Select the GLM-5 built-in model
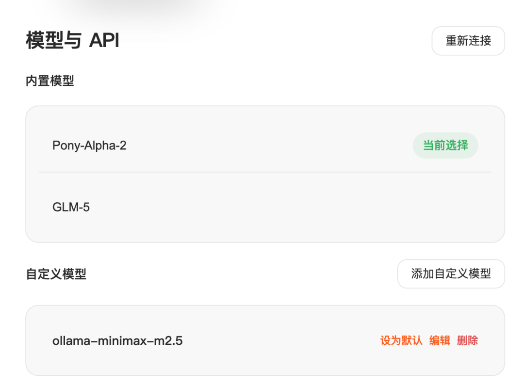Screen dimensions: 524x385 [x=71, y=208]
